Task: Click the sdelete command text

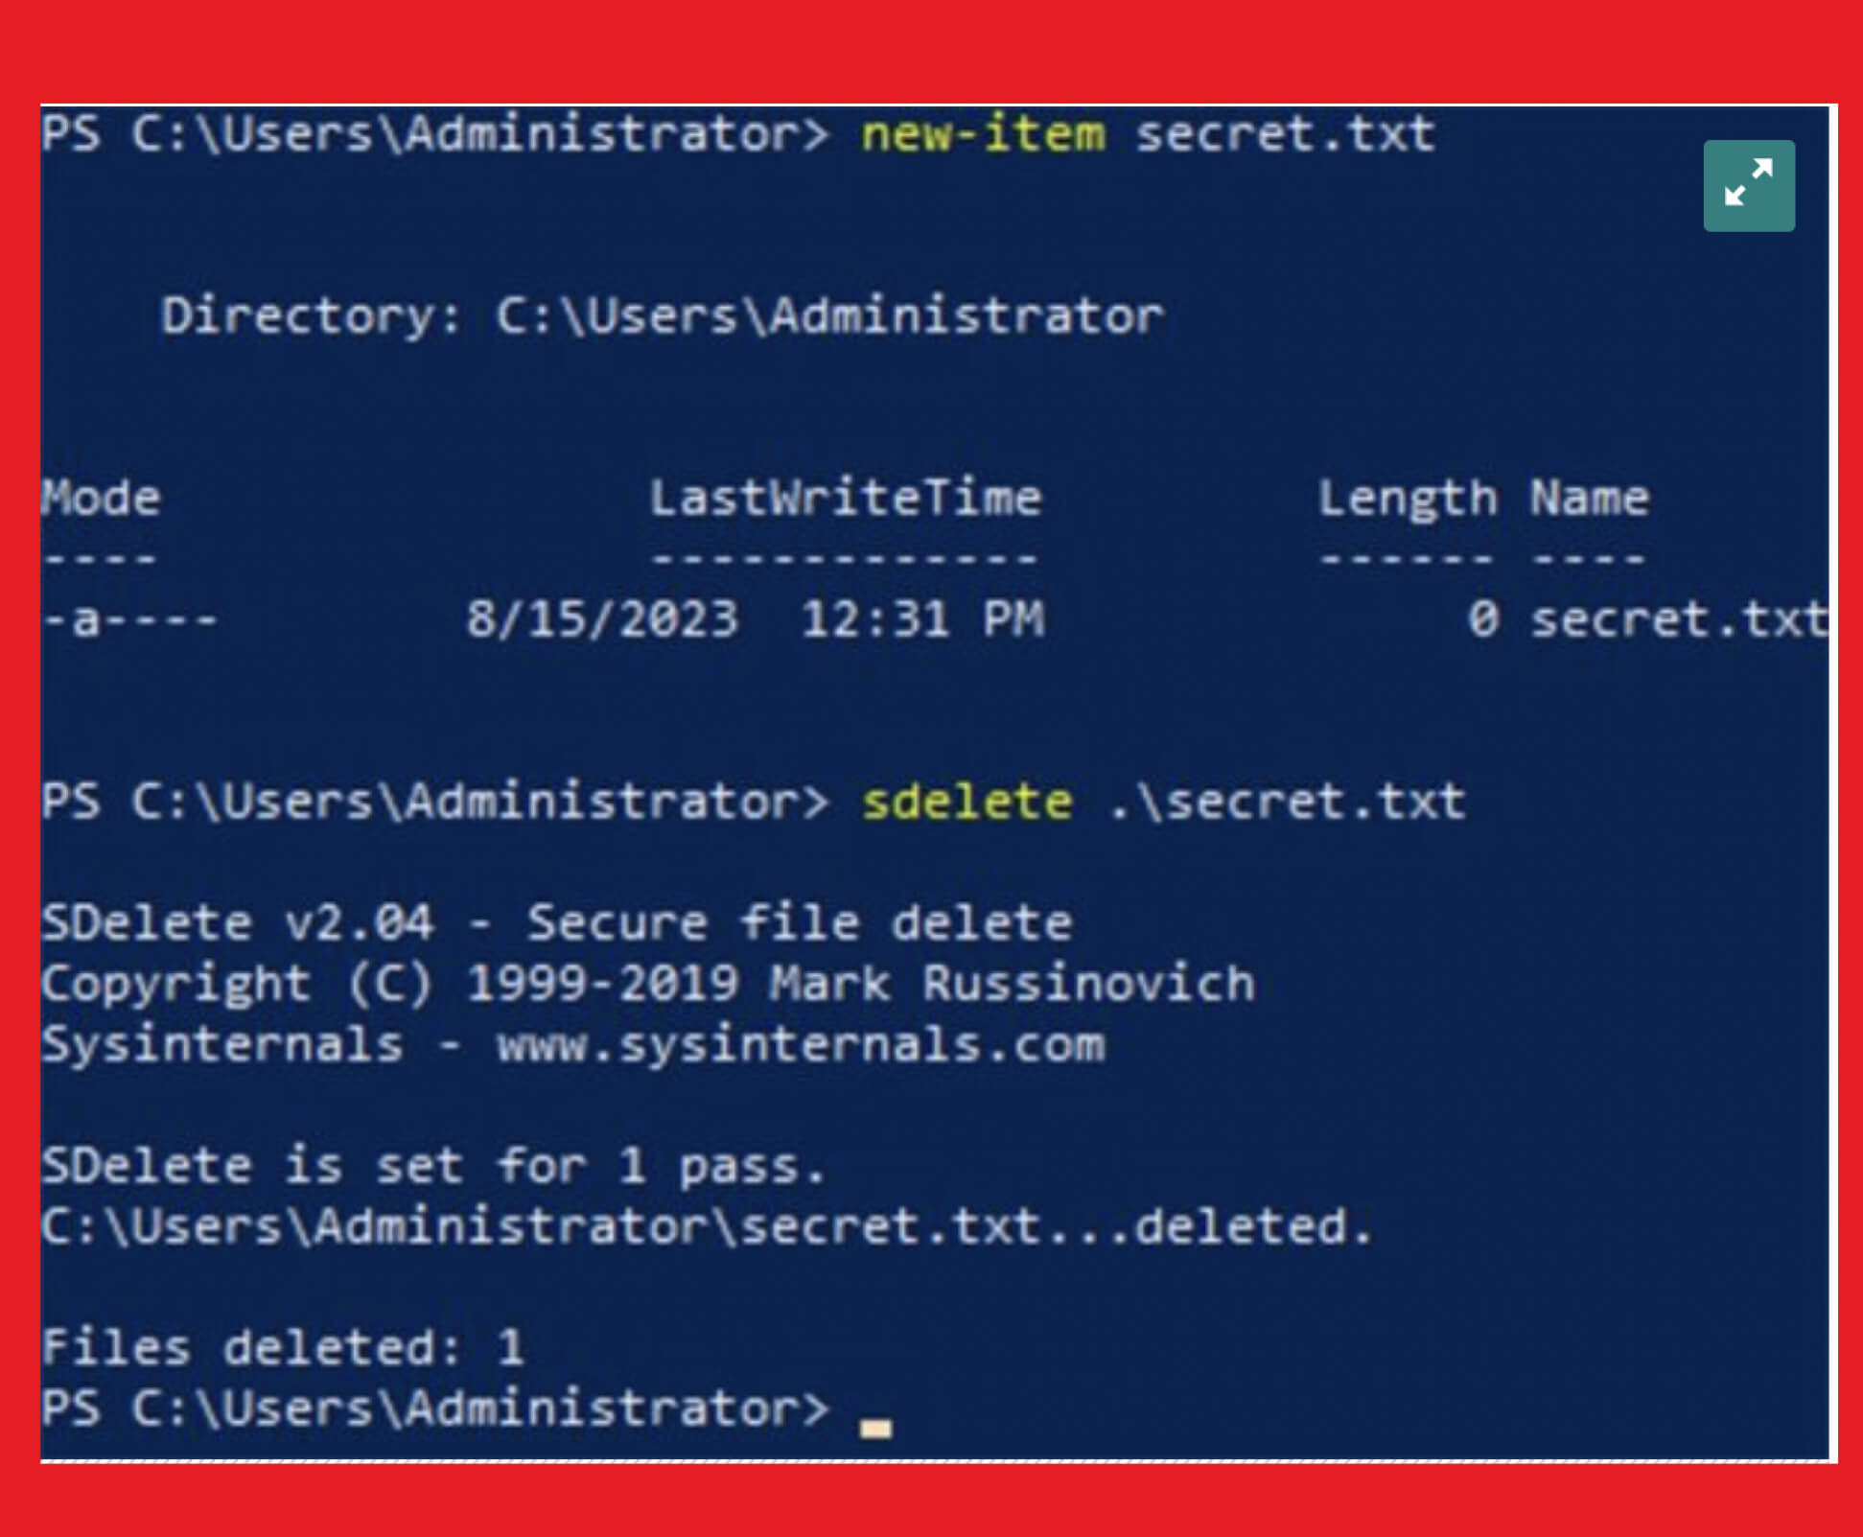Action: tap(966, 802)
